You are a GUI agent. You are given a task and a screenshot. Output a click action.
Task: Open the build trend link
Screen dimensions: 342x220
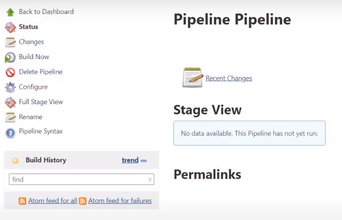pyautogui.click(x=130, y=160)
